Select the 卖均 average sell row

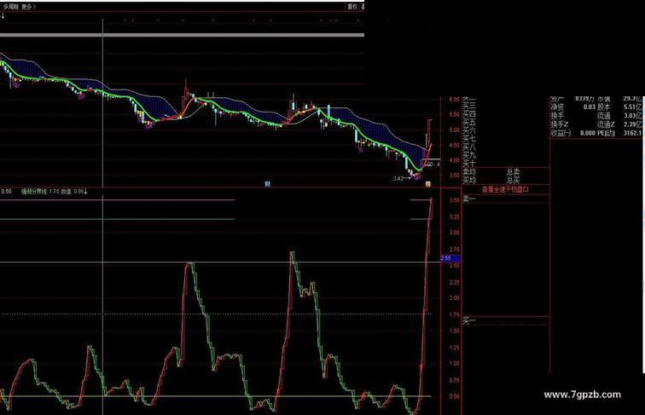coord(469,172)
